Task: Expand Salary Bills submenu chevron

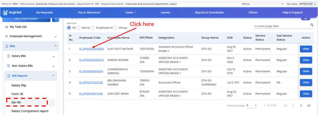Action: (53, 57)
